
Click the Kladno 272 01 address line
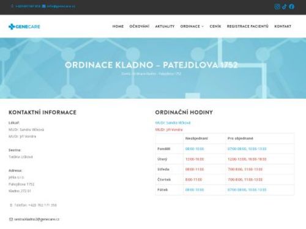click(x=20, y=191)
